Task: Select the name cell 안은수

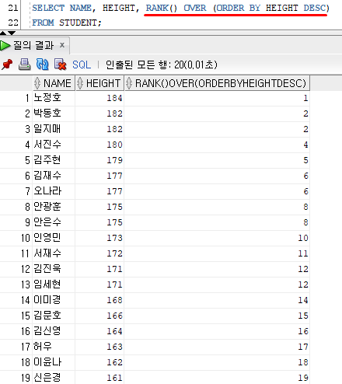Action: coord(54,222)
